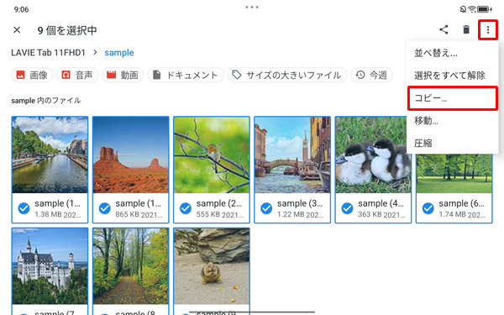
Task: Tap the sample 内のファイル heading
Action: 46,101
